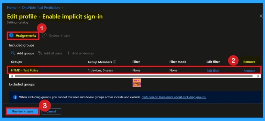This screenshot has height=121, width=265.
Task: Click the Remove column header
Action: tap(249, 62)
